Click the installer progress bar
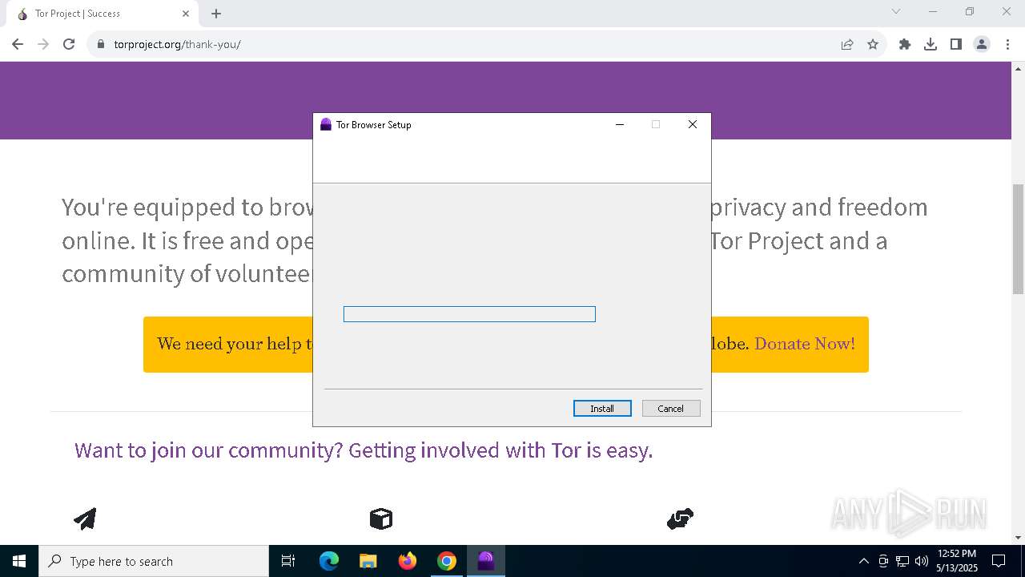 click(x=469, y=314)
